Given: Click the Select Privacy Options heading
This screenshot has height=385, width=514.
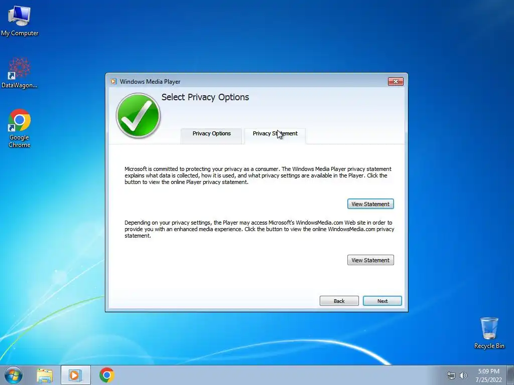Looking at the screenshot, I should tap(205, 97).
